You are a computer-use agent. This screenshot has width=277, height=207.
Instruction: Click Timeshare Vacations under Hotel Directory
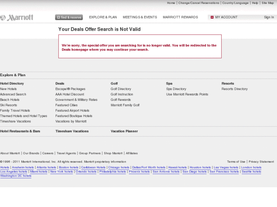click(15, 122)
